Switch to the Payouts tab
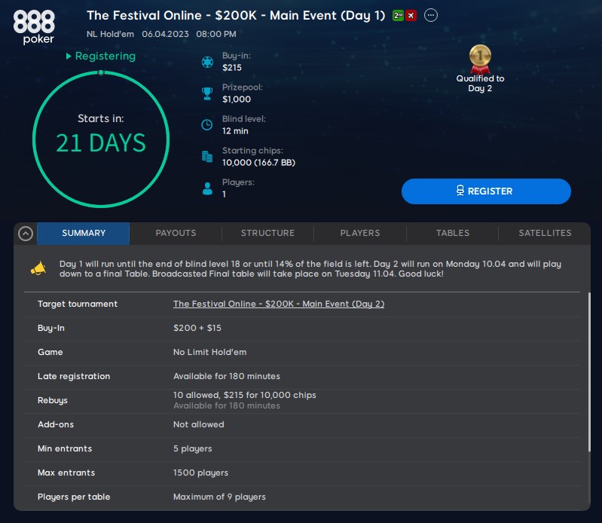Image resolution: width=602 pixels, height=523 pixels. tap(176, 233)
